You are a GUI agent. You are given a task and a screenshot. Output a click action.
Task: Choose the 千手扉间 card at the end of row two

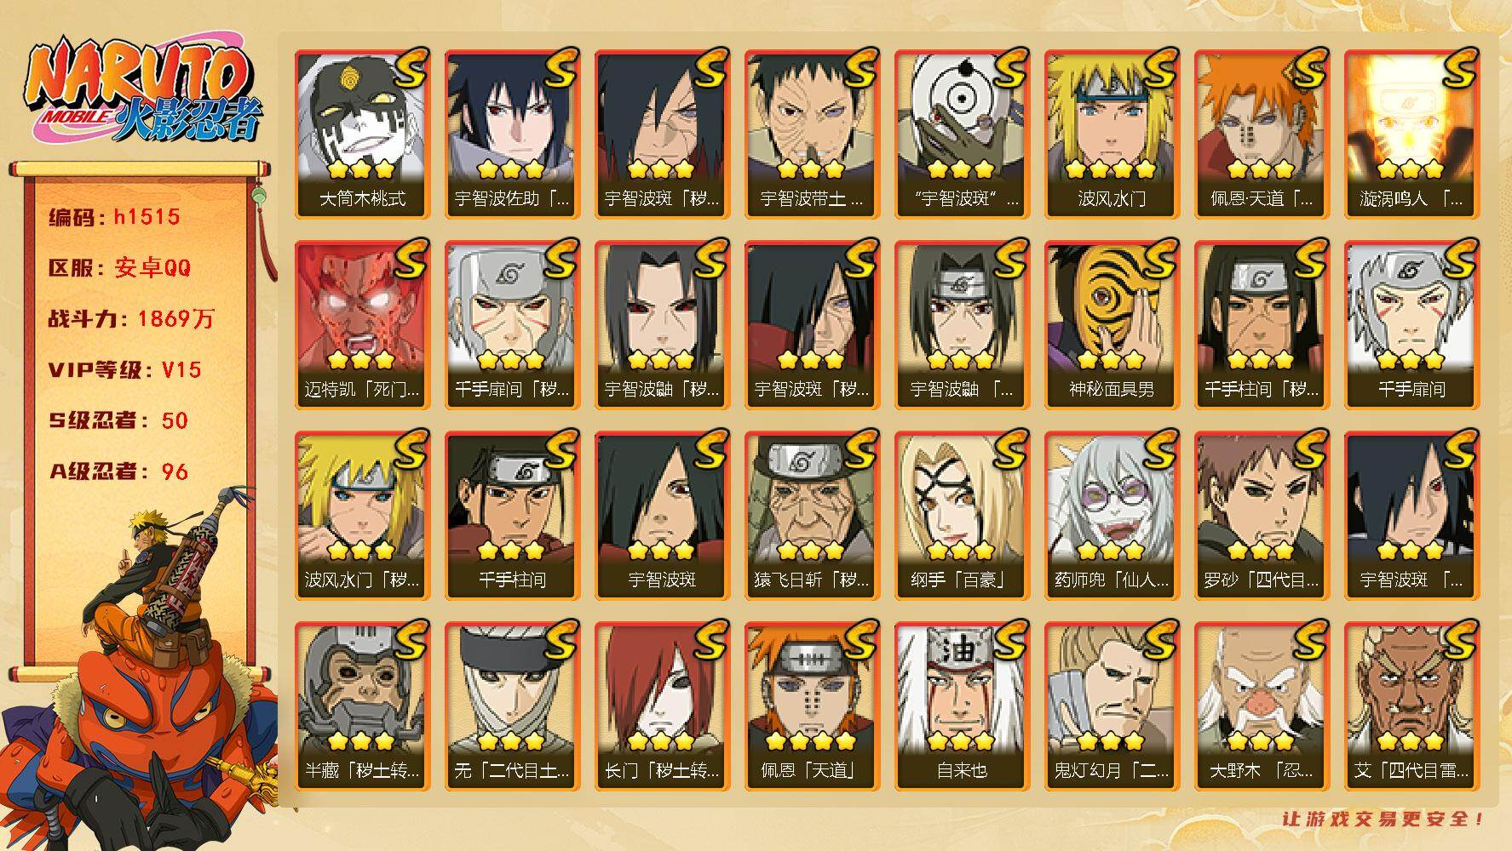[x=1411, y=324]
